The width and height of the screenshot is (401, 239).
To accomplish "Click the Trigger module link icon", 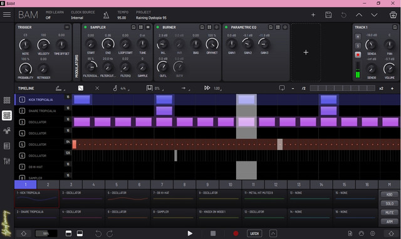I will point(67,27).
